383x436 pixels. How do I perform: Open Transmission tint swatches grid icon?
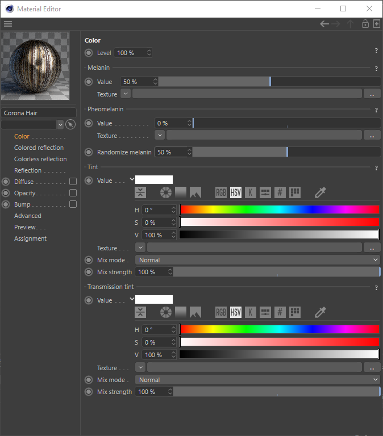click(x=295, y=312)
